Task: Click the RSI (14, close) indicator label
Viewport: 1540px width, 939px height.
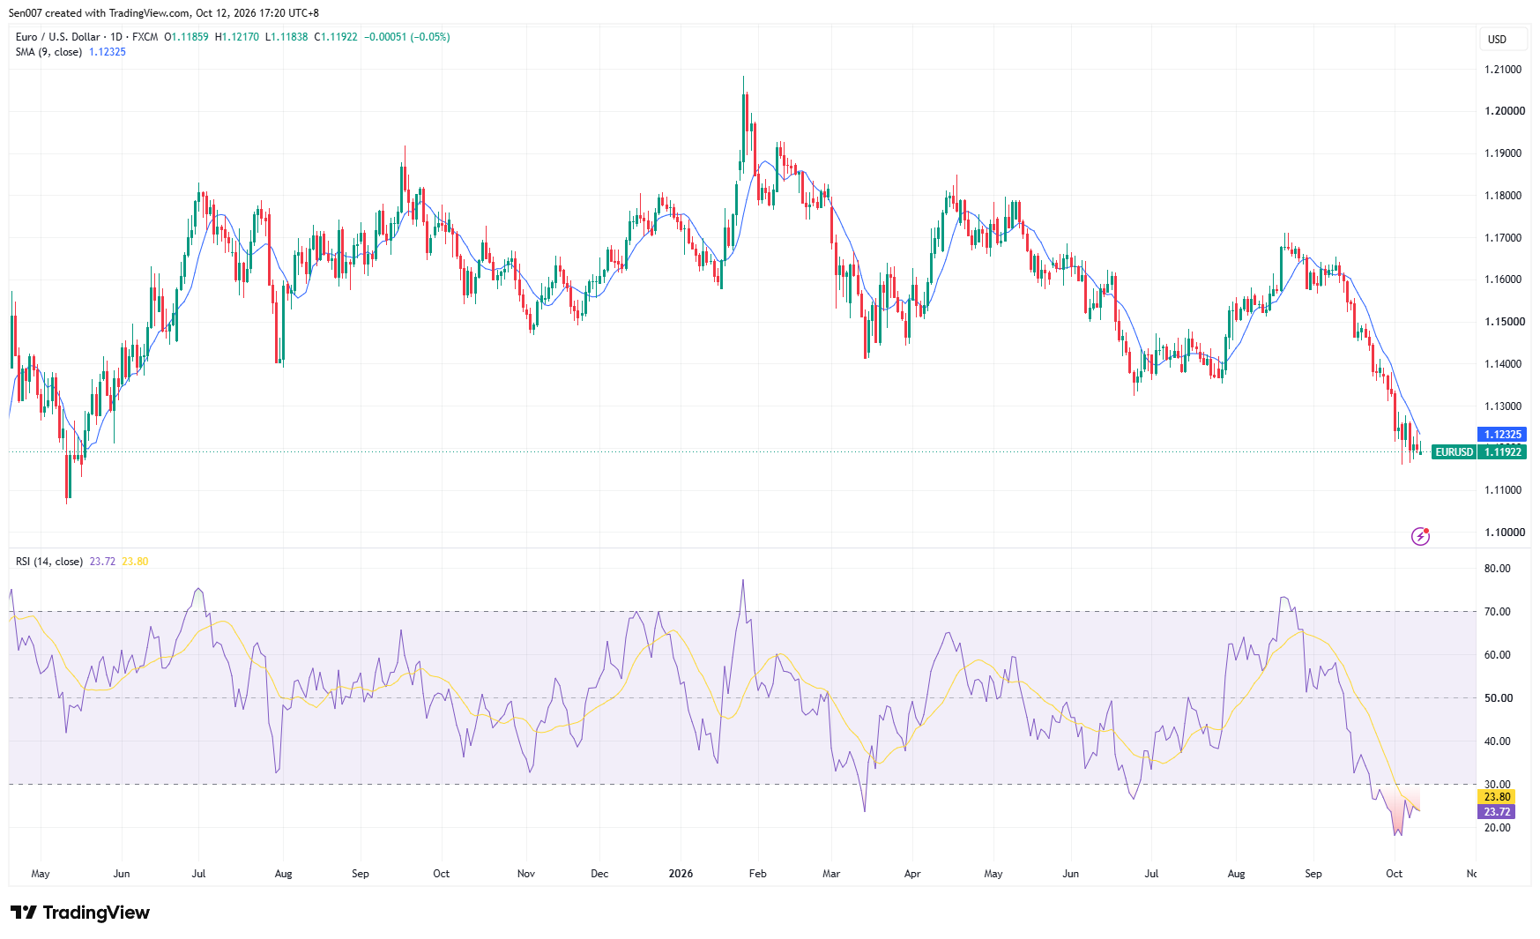Action: [x=49, y=562]
